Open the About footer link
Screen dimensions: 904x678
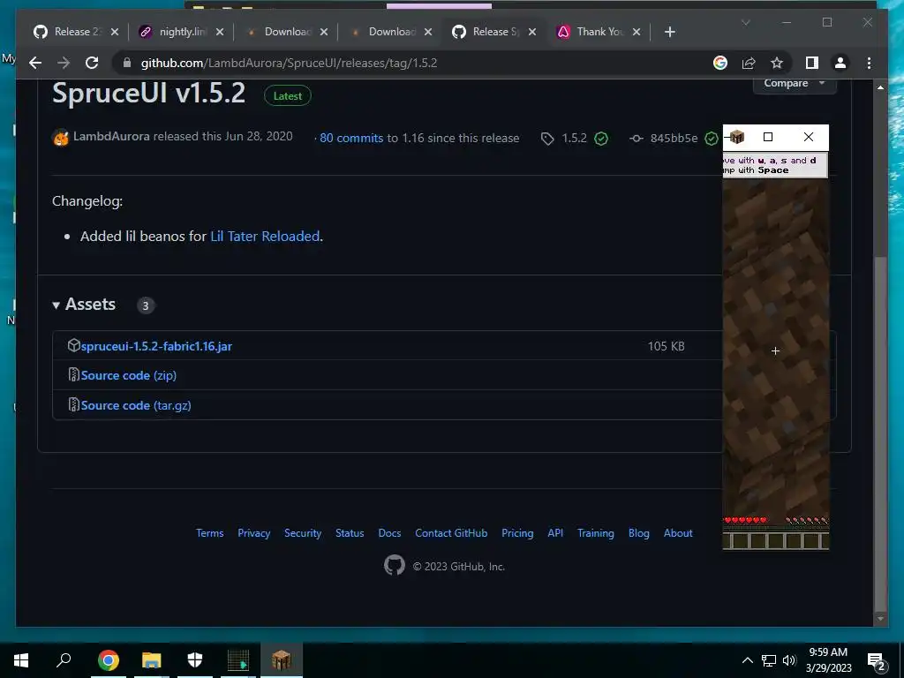(x=678, y=533)
